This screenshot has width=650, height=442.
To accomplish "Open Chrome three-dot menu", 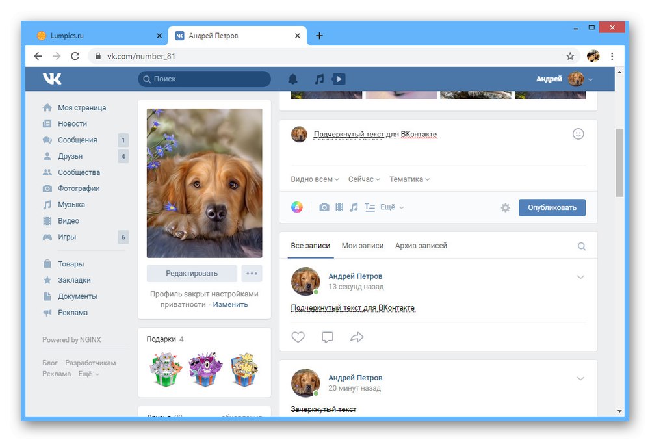I will pos(612,56).
